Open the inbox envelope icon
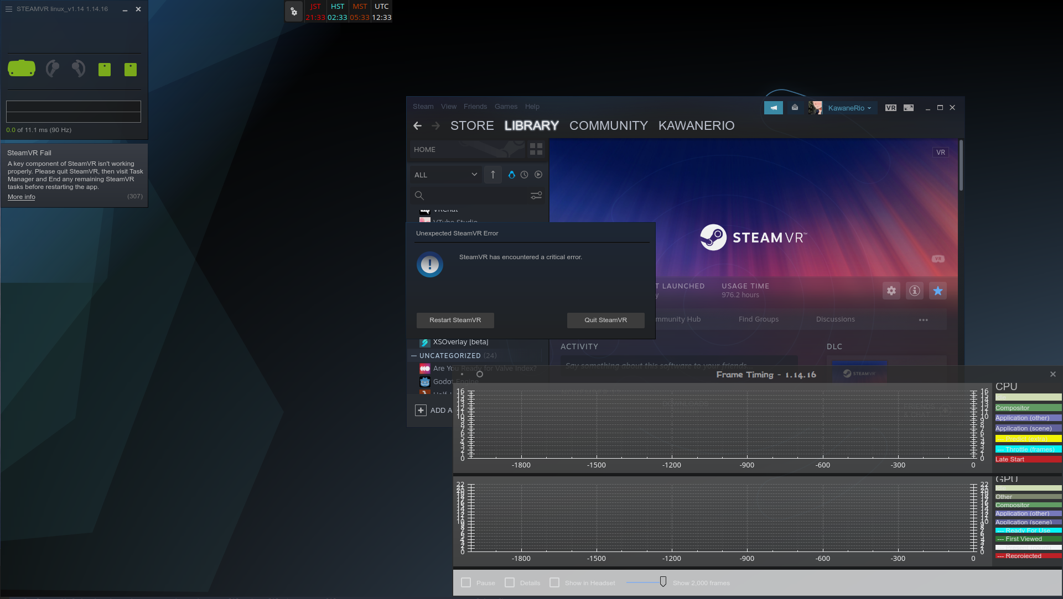The image size is (1063, 599). [795, 108]
